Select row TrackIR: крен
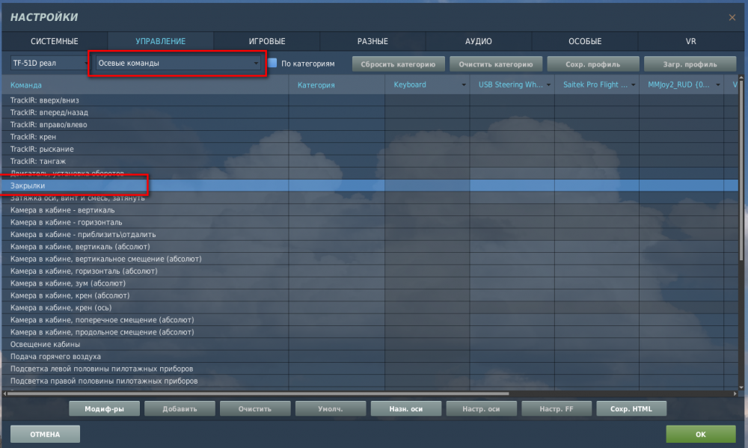 click(370, 137)
